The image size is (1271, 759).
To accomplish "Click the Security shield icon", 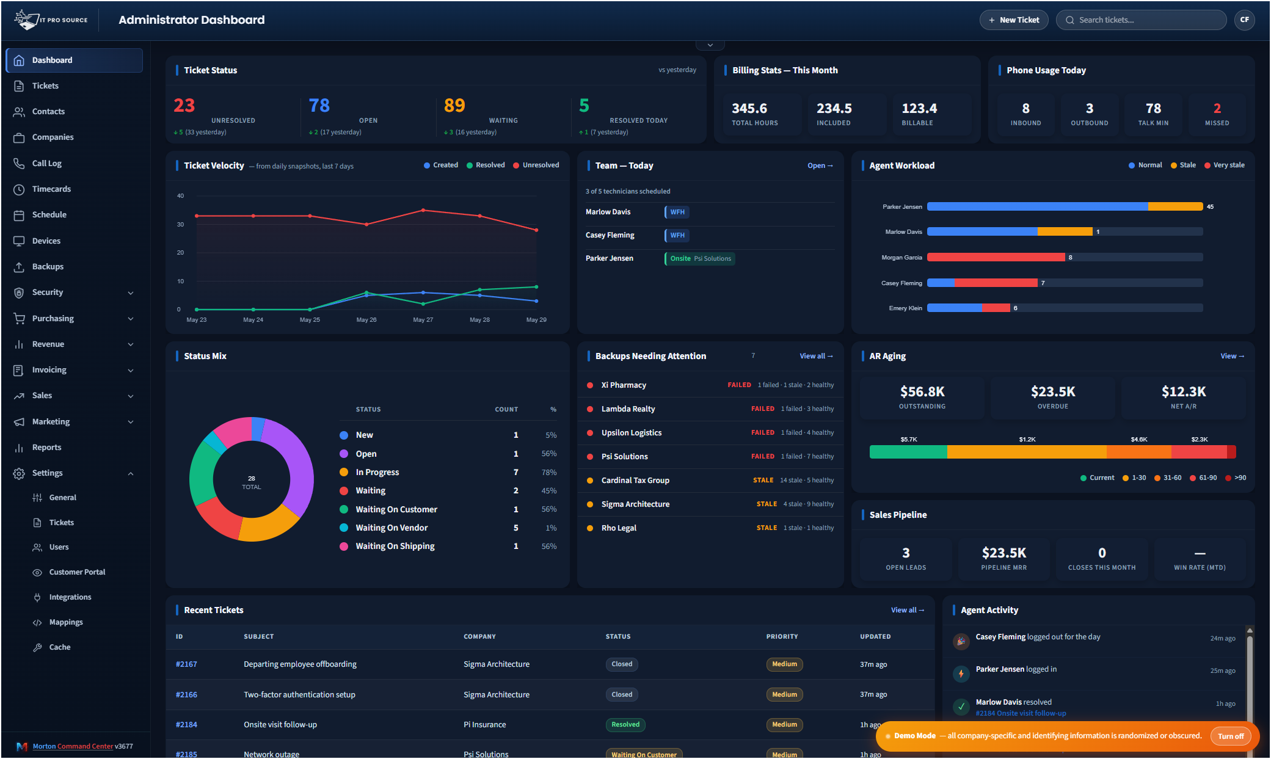I will 19,292.
